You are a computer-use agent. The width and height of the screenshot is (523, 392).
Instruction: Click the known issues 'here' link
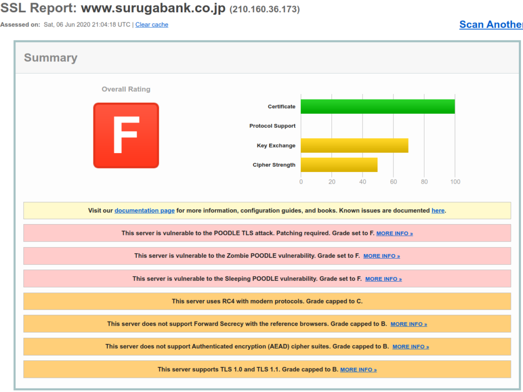pos(438,211)
